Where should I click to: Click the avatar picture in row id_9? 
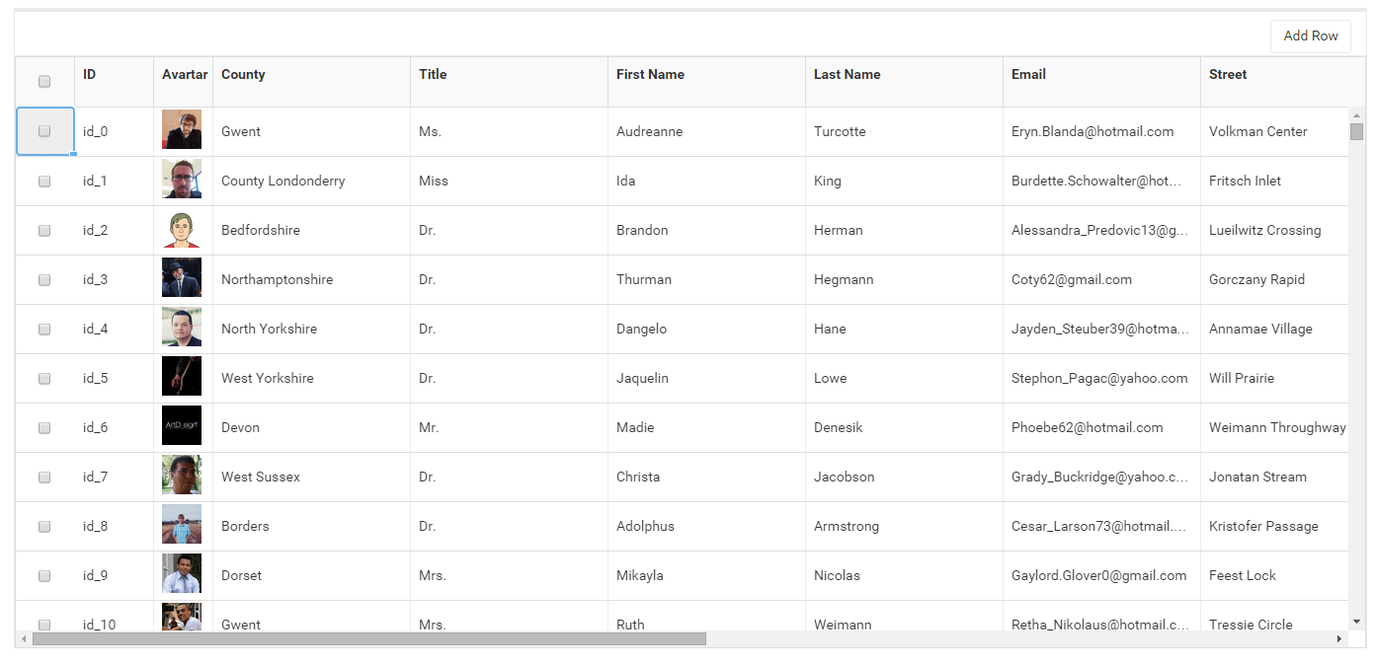tap(182, 574)
